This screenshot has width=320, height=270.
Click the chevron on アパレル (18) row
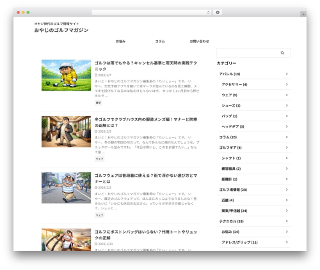[x=287, y=74]
